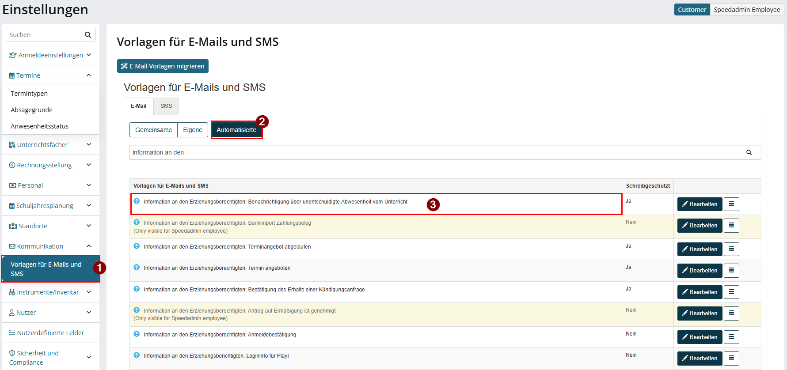Edit the Termin angeboten template
Screen dimensions: 787x370
[700, 270]
